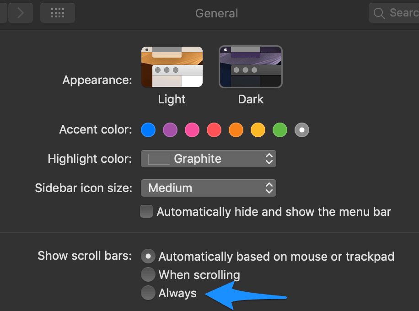Enable automatically hide and show the menu bar
This screenshot has height=311, width=419.
pyautogui.click(x=146, y=211)
